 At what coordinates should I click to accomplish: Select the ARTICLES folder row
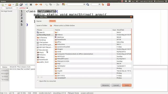[93, 56]
